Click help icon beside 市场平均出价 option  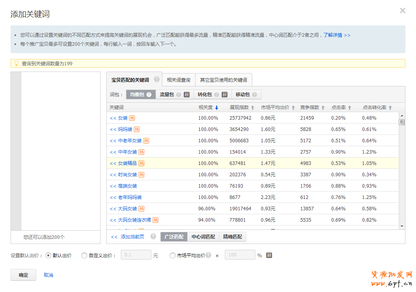pyautogui.click(x=208, y=255)
